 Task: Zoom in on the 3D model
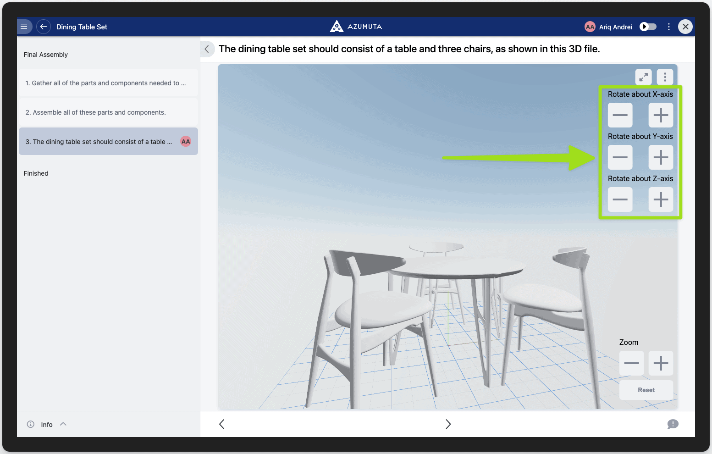point(660,363)
